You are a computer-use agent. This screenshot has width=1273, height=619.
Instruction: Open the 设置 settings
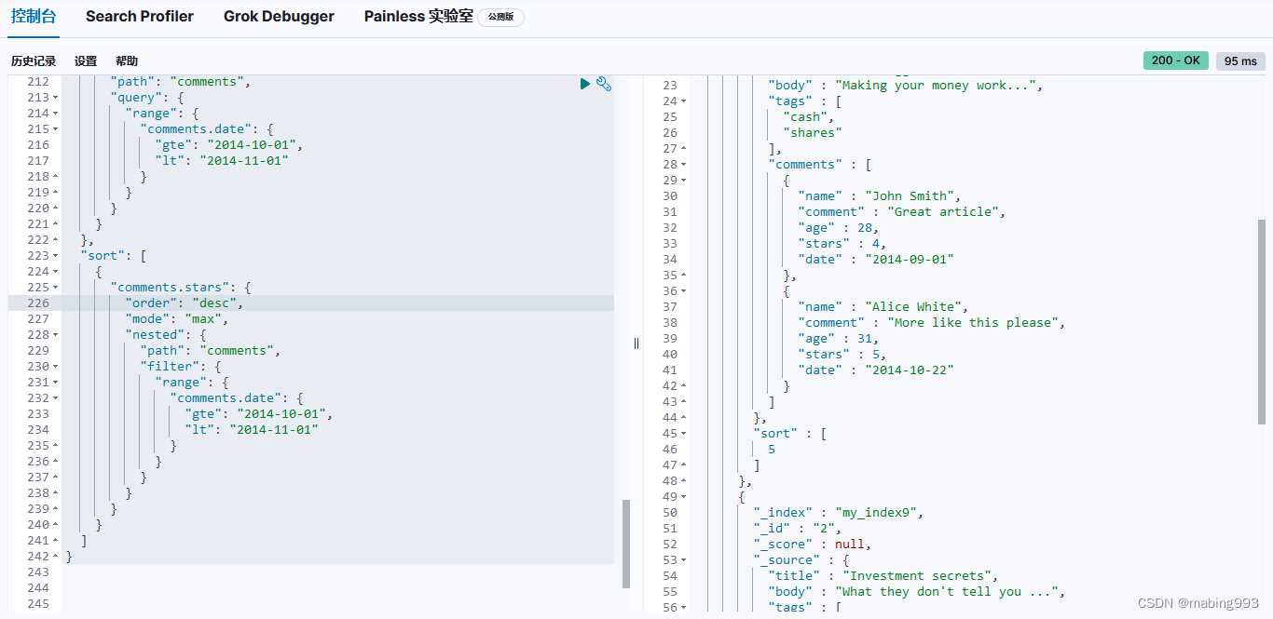(x=86, y=61)
